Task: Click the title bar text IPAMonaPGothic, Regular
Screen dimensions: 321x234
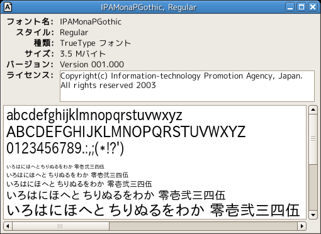Action: click(x=149, y=8)
